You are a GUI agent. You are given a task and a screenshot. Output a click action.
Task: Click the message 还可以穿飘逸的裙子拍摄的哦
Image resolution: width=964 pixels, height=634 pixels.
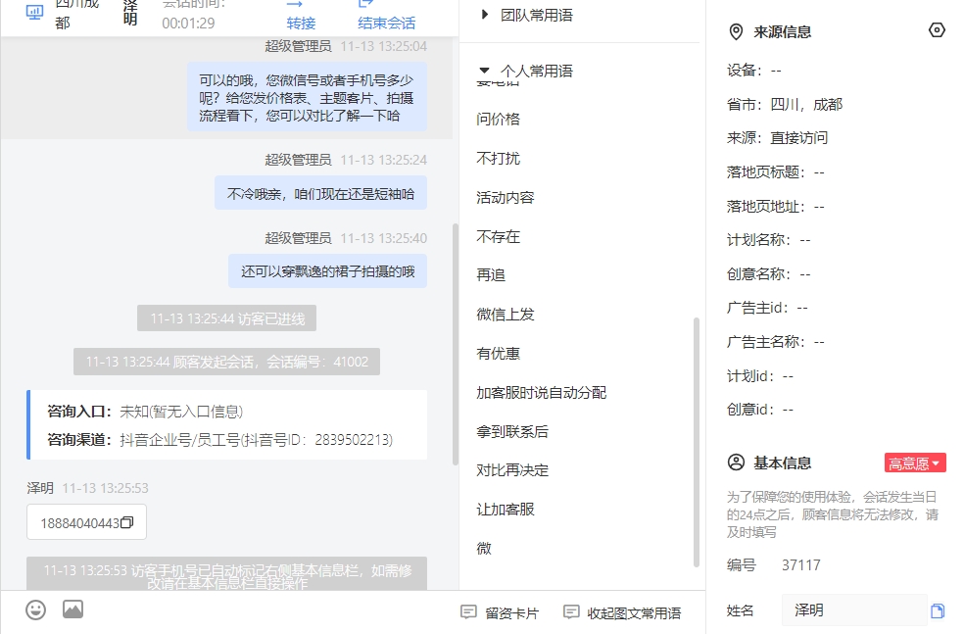tap(327, 271)
